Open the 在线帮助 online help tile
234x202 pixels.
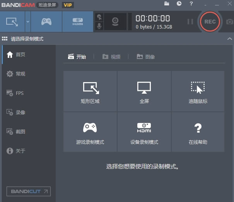coord(198,132)
